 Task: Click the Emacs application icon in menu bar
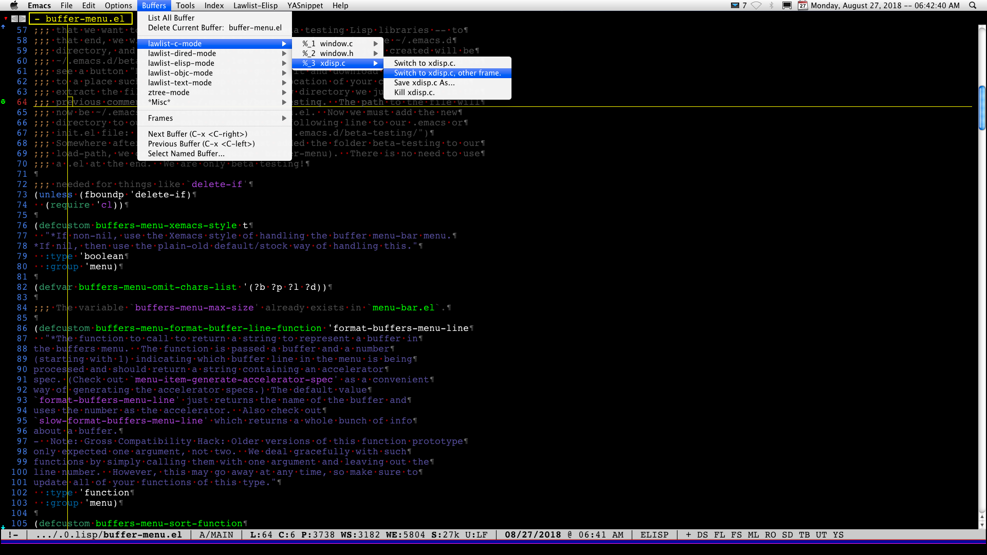point(38,6)
